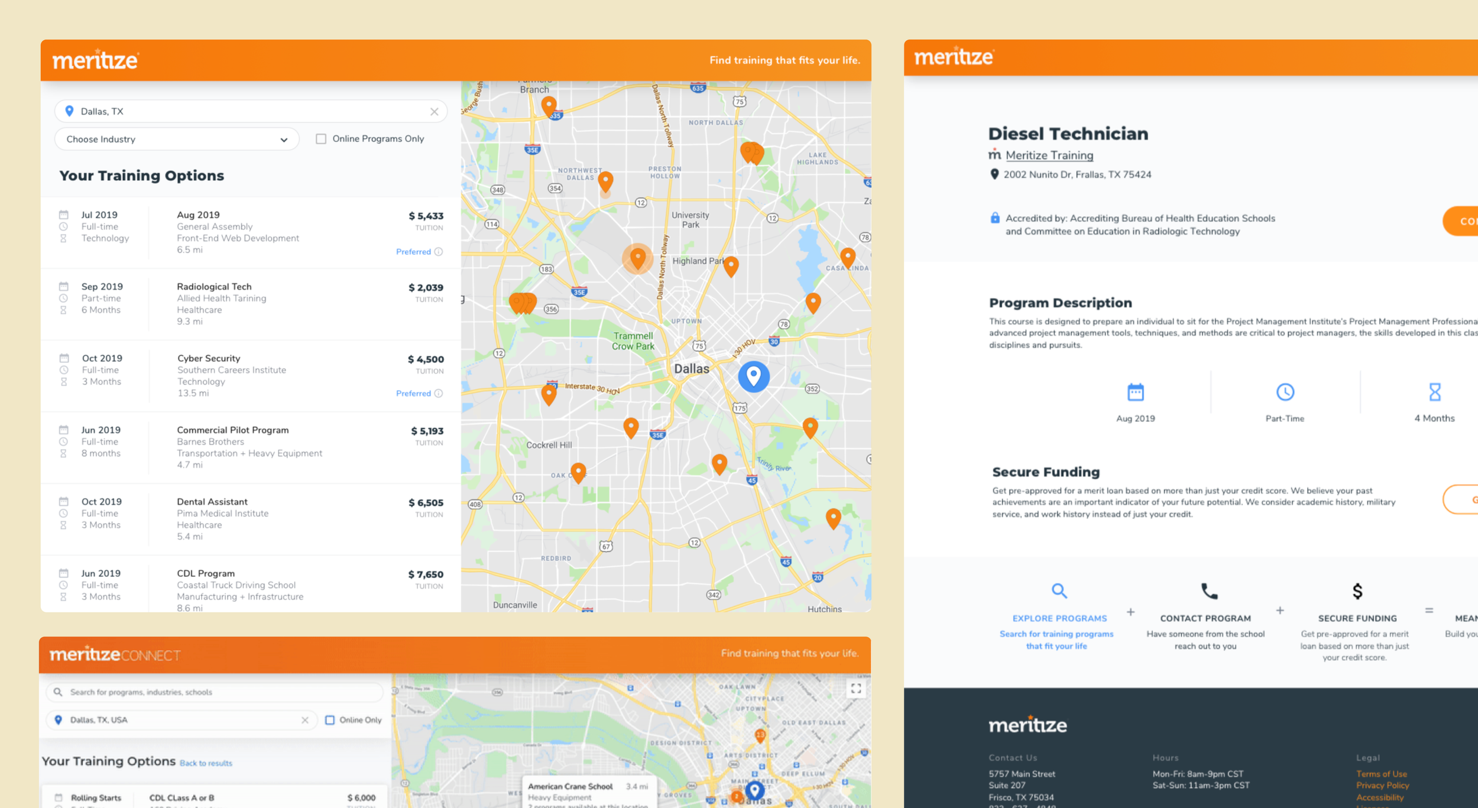Click the Contact Program phone icon
This screenshot has height=808, width=1478.
coord(1209,590)
